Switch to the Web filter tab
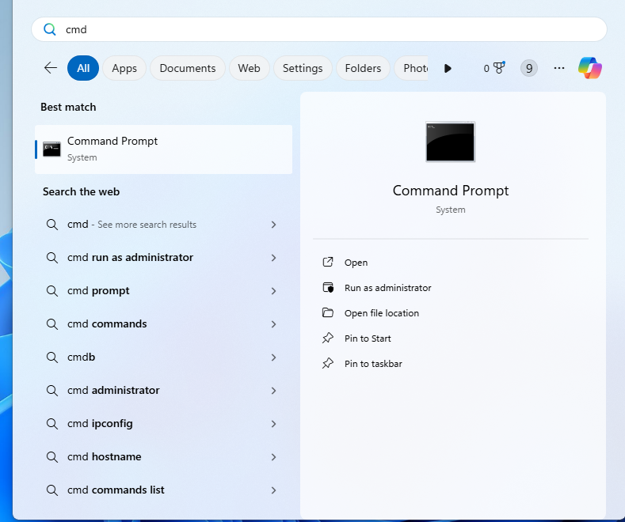Screen dimensions: 625x522 pyautogui.click(x=249, y=68)
